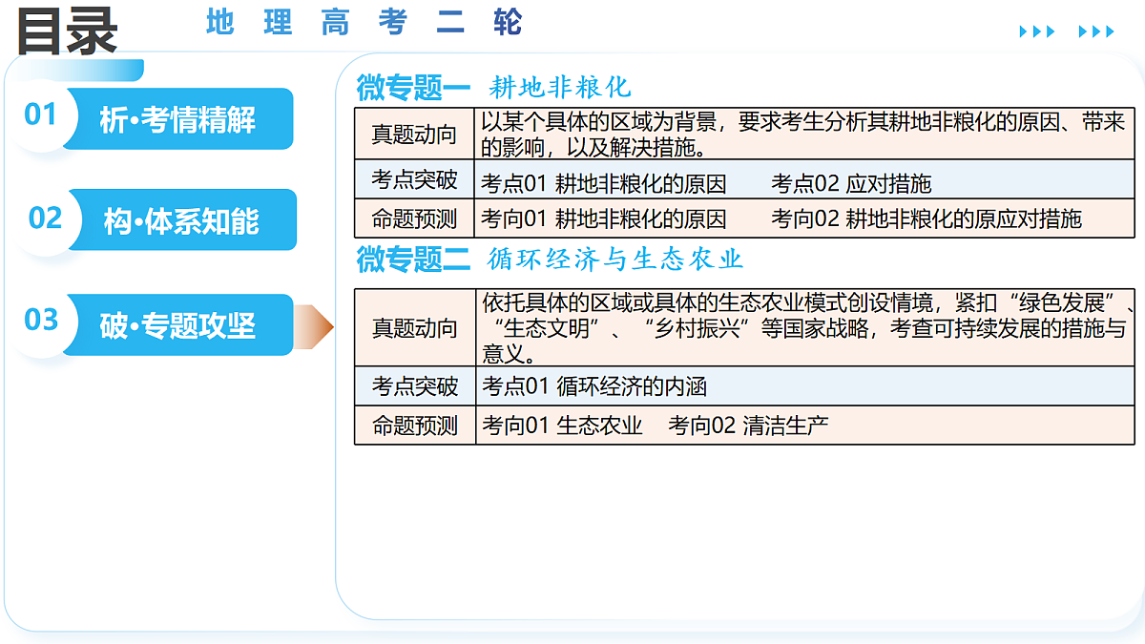The image size is (1145, 644).
Task: Click 命题预测 cell in the 循环经济 table
Action: tap(415, 426)
